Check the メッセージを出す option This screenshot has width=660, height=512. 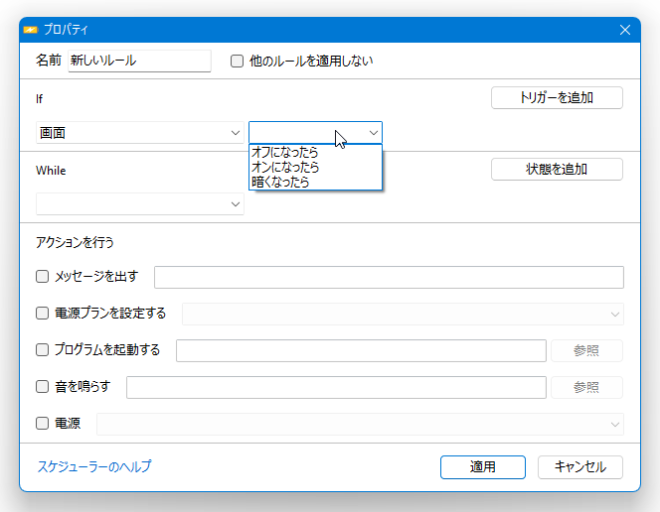(x=42, y=277)
